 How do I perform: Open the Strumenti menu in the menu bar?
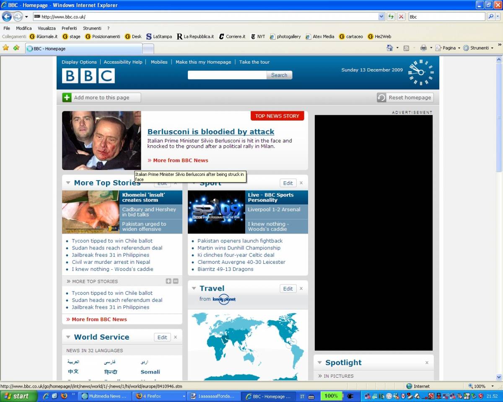92,28
